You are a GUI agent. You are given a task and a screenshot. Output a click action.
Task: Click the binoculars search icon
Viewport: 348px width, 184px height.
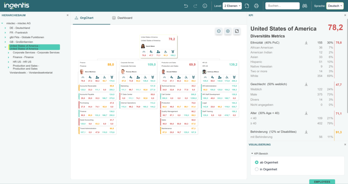[x=305, y=6]
